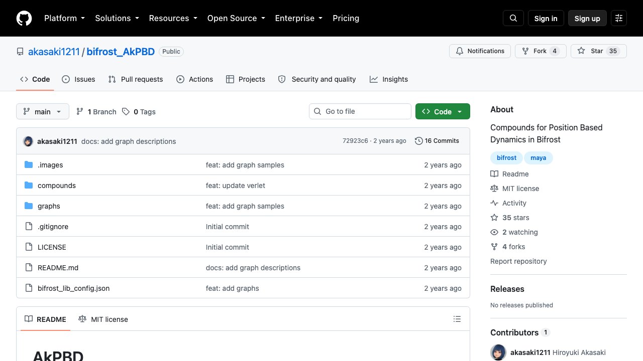Click the bifrost topic tag

click(x=506, y=158)
